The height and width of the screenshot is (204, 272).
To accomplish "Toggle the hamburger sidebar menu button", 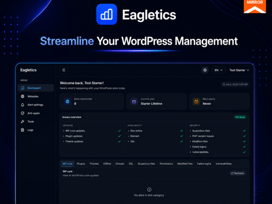I will point(64,70).
